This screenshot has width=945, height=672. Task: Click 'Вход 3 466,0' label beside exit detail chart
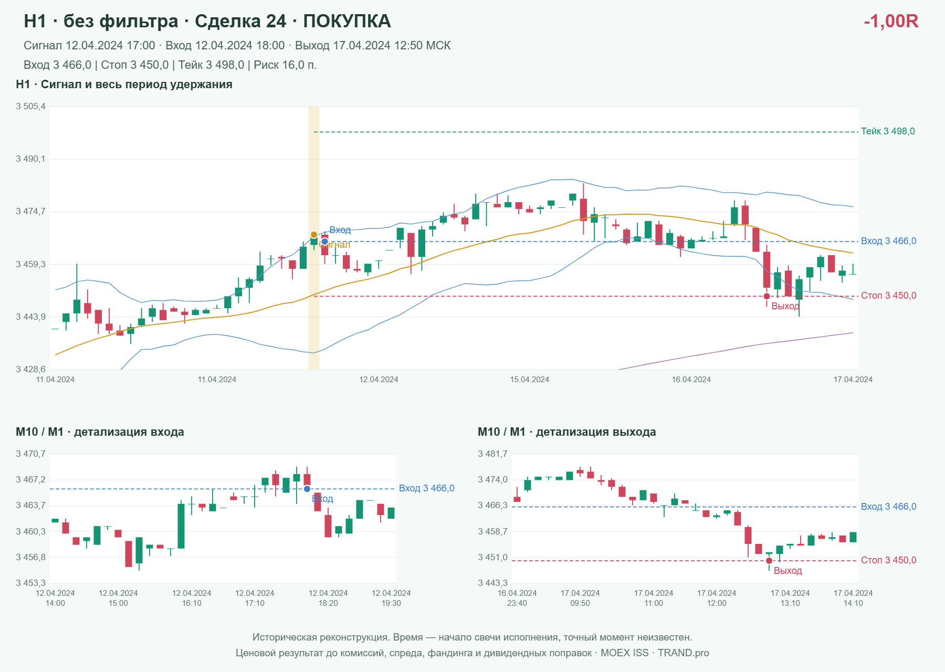tap(888, 507)
